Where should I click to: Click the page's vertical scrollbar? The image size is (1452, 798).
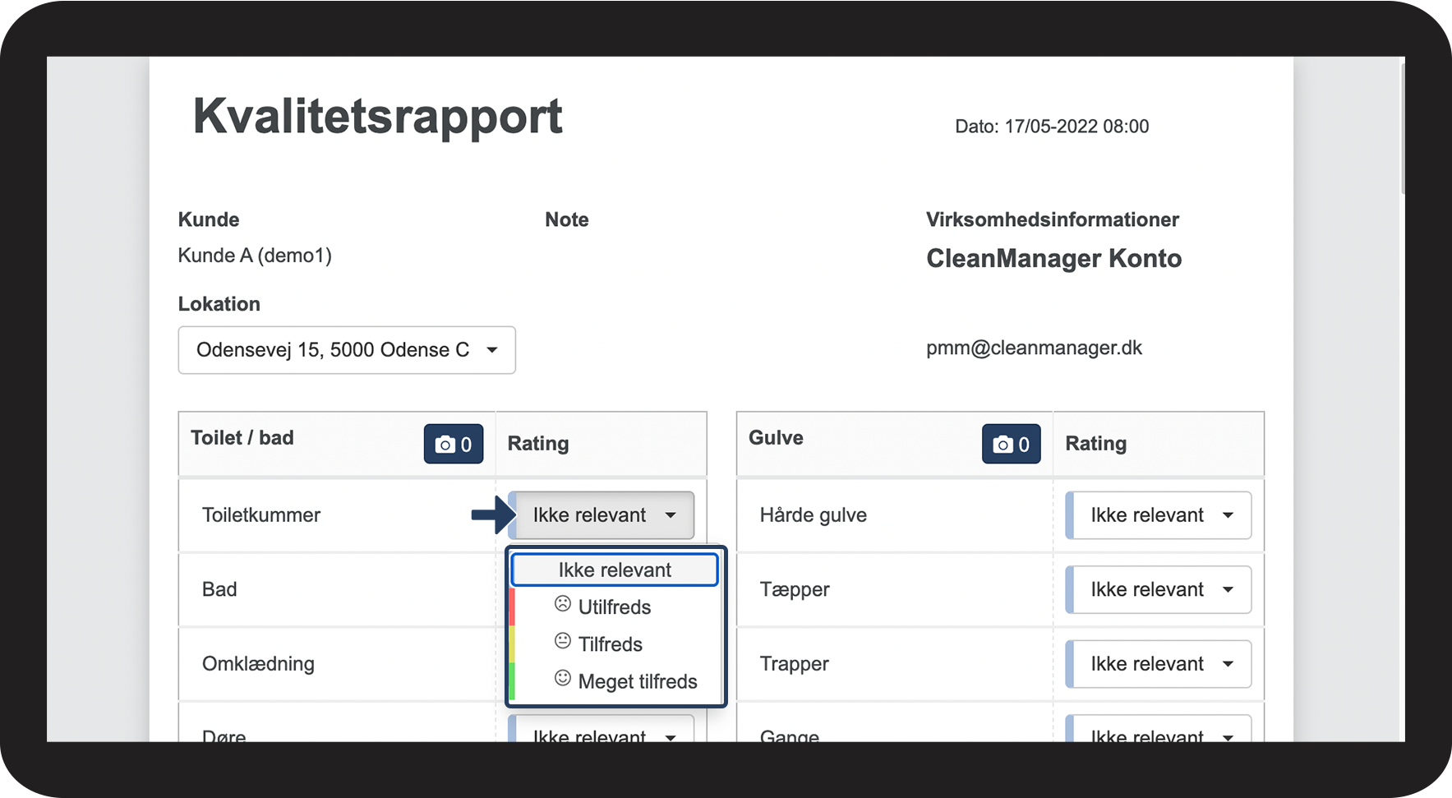1402,128
